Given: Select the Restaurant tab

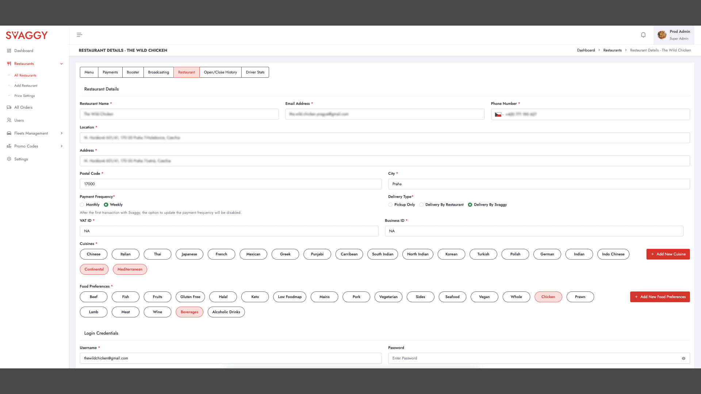Looking at the screenshot, I should tap(187, 72).
